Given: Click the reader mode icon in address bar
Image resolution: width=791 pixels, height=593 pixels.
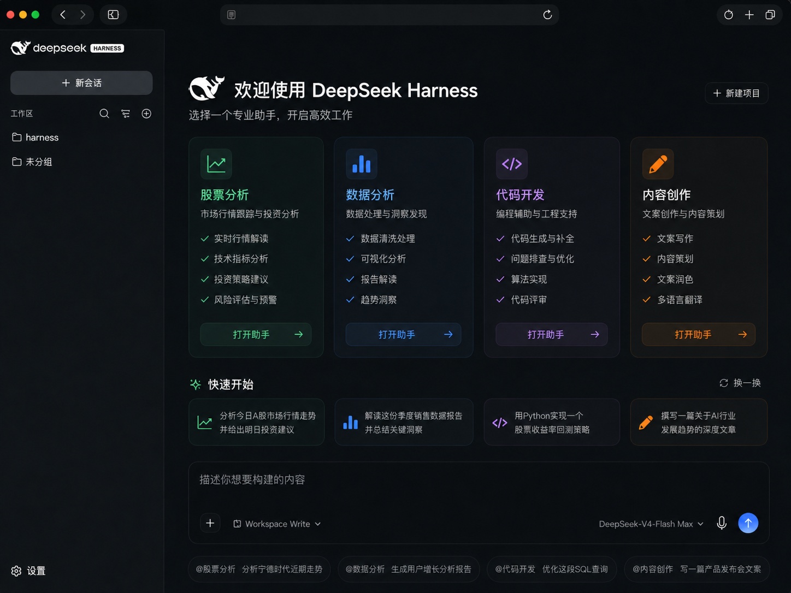Looking at the screenshot, I should pyautogui.click(x=232, y=15).
